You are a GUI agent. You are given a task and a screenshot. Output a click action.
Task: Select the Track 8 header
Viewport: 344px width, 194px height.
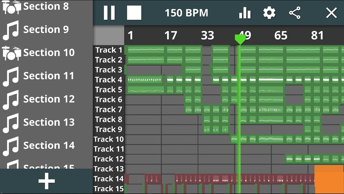[x=109, y=119]
